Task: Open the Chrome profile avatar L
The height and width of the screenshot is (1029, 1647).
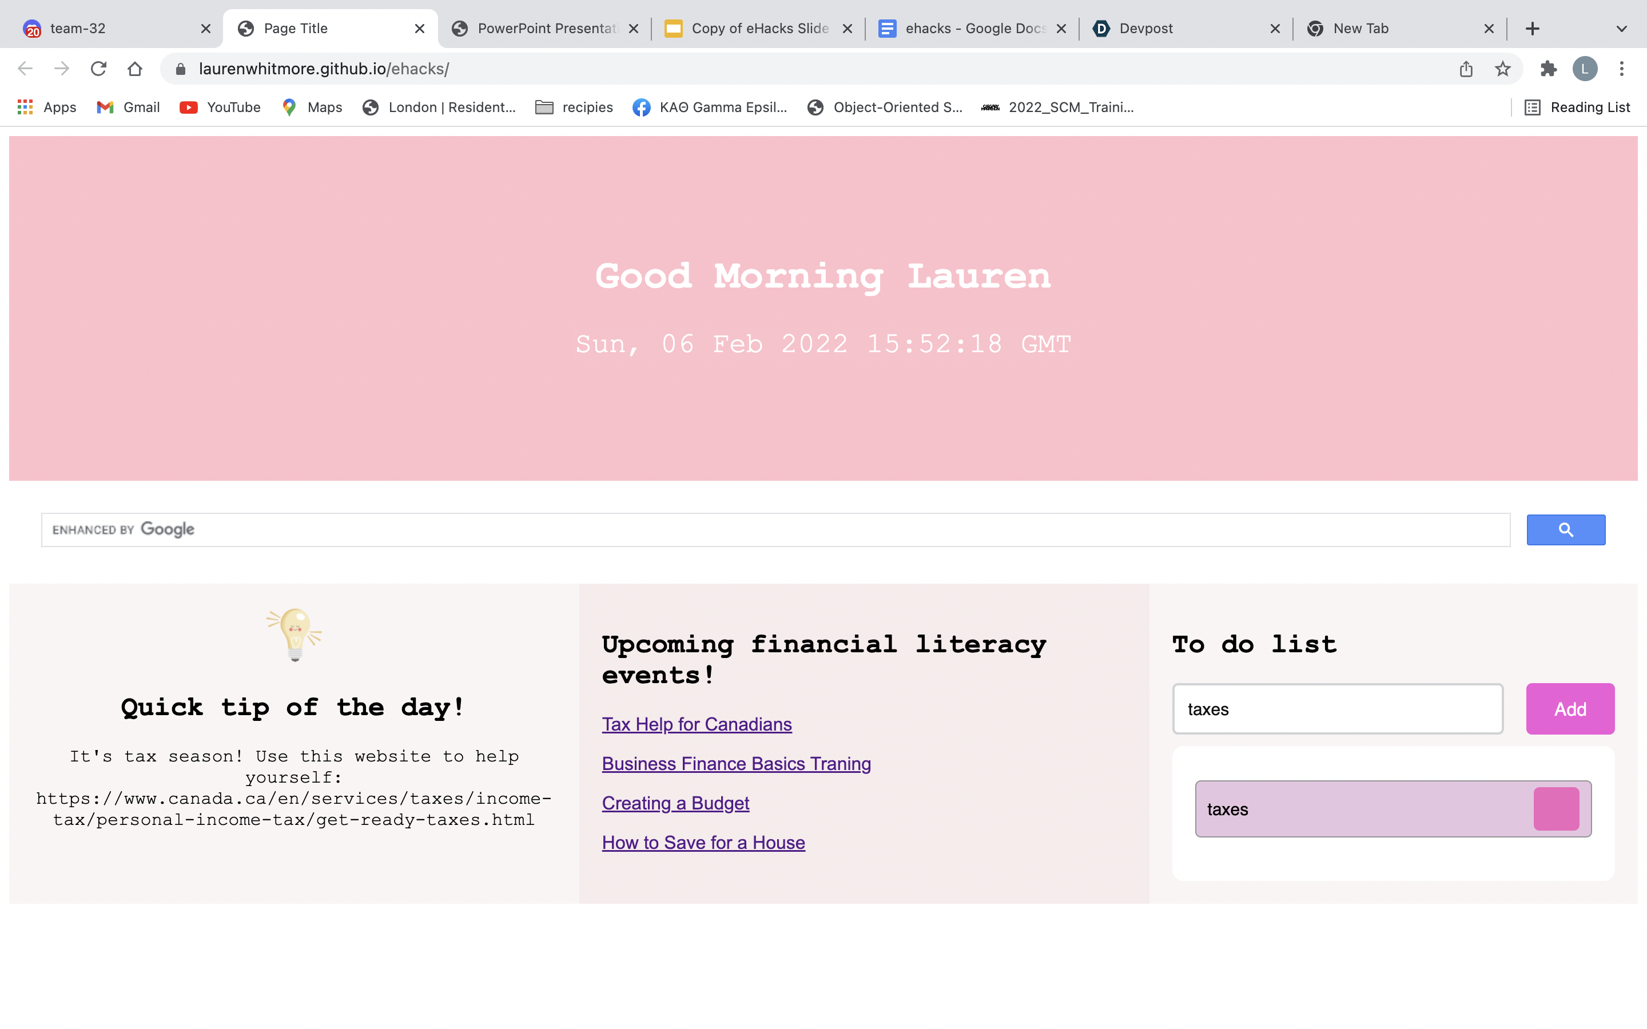Action: point(1585,69)
